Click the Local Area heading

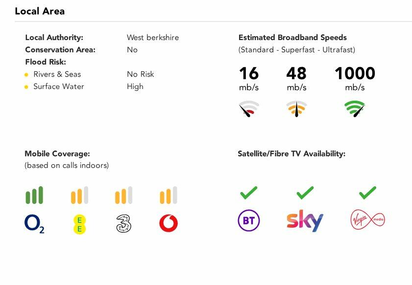click(40, 11)
